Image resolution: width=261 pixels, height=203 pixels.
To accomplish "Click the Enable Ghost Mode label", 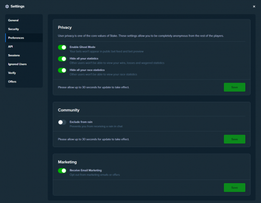I will click(82, 47).
